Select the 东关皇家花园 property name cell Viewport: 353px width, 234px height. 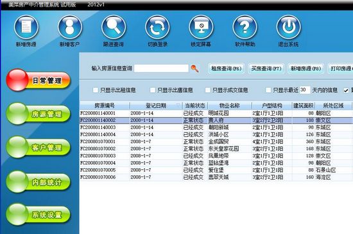229,149
